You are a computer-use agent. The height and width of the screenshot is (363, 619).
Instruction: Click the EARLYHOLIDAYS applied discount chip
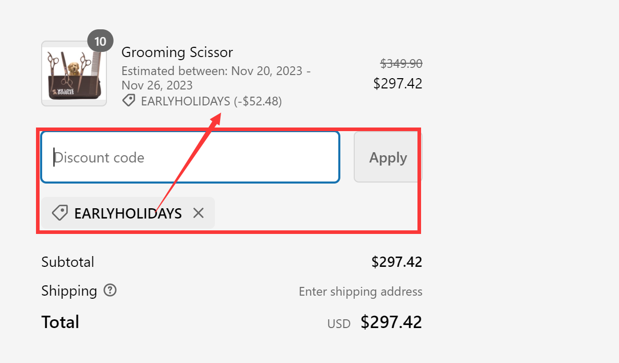coord(128,212)
